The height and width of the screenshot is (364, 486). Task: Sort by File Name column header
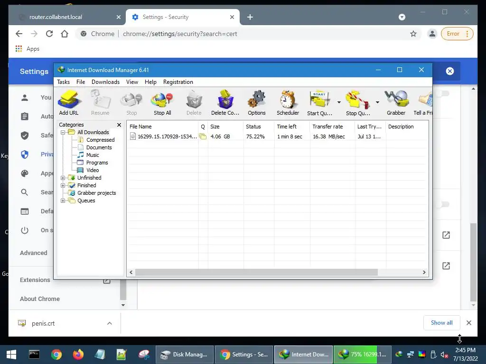pyautogui.click(x=163, y=127)
